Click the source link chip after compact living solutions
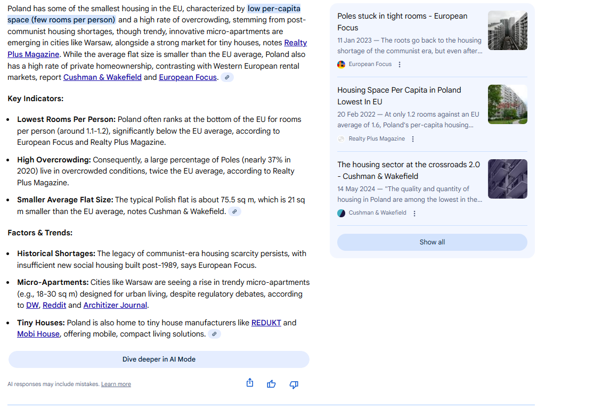The height and width of the screenshot is (418, 594). tap(214, 334)
